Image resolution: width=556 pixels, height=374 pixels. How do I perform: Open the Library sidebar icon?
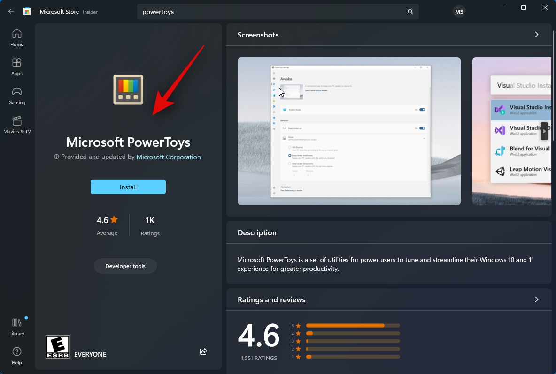[16, 326]
